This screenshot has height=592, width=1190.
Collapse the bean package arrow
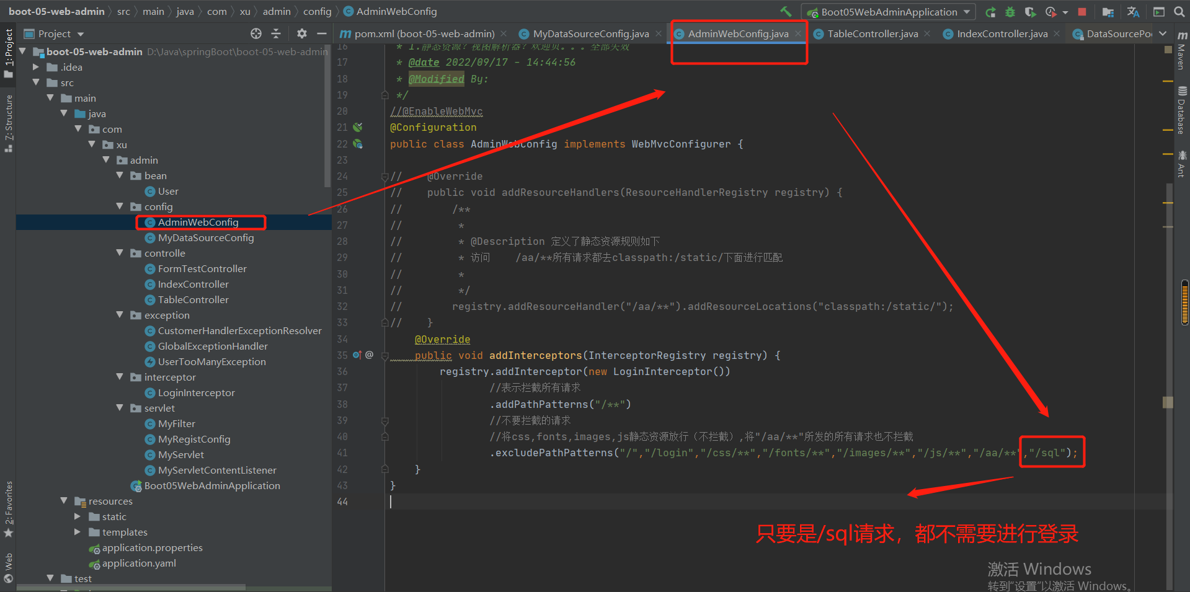pos(120,175)
